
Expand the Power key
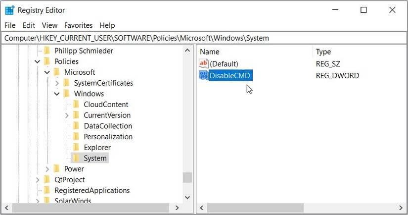[x=47, y=169]
